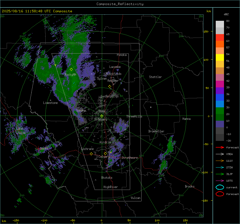
Task: Click the yellow diamond marker at Didsbury radar center
Action: pos(102,116)
